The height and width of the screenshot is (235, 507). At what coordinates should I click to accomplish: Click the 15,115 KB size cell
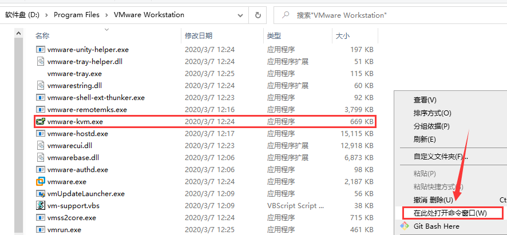[357, 133]
